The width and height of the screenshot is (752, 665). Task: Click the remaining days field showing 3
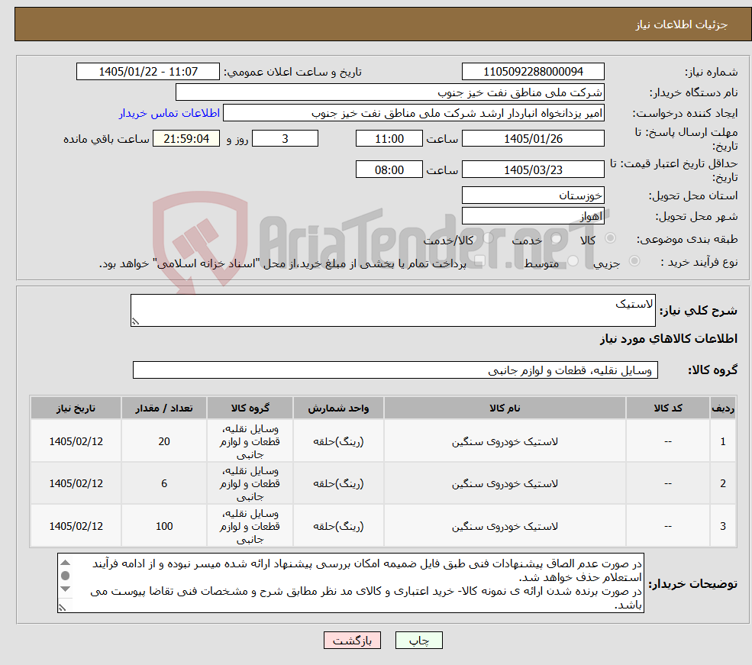coord(285,138)
